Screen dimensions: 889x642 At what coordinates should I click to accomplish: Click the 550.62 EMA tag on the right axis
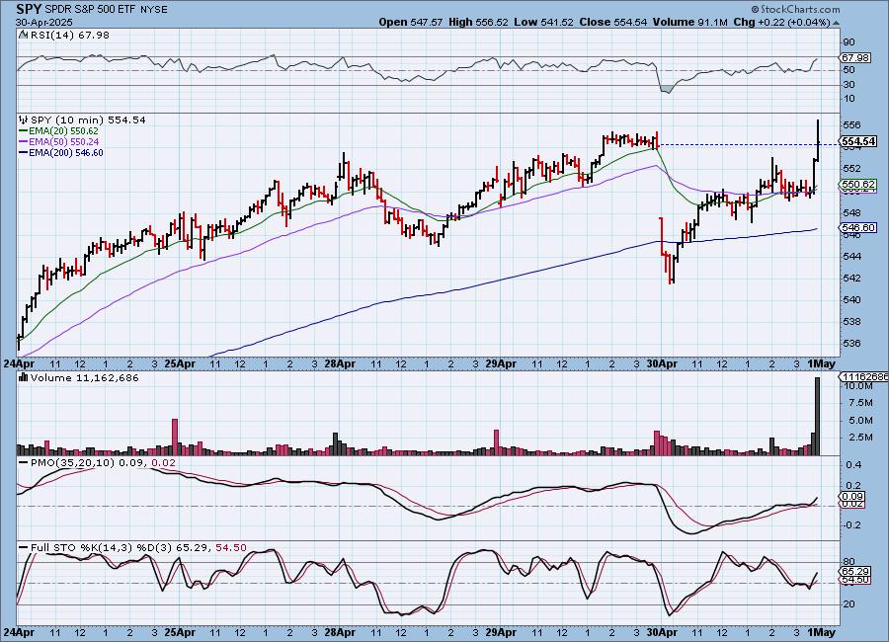pyautogui.click(x=858, y=185)
